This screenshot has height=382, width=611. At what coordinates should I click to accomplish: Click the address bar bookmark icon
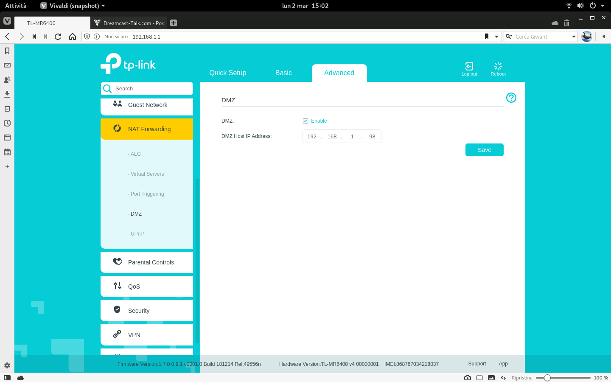tap(487, 37)
